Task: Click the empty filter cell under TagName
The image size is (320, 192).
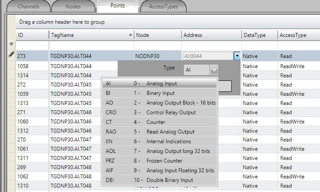Action: [91, 45]
